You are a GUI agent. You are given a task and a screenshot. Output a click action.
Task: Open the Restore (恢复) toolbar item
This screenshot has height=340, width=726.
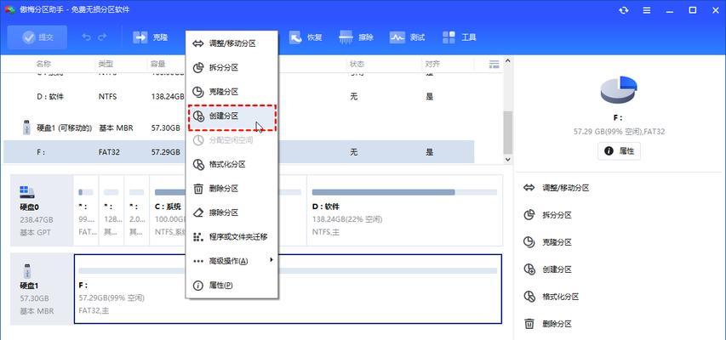[306, 37]
